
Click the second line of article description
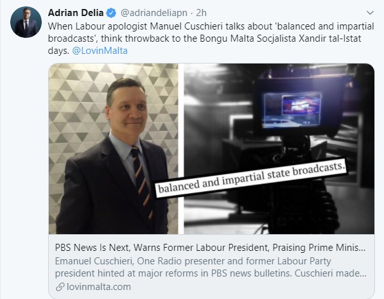click(211, 273)
